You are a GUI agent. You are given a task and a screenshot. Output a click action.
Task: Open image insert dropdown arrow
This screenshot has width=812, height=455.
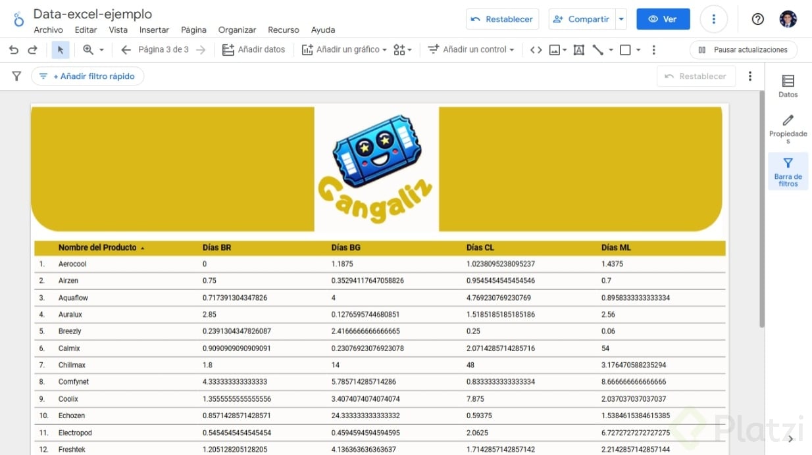(565, 50)
